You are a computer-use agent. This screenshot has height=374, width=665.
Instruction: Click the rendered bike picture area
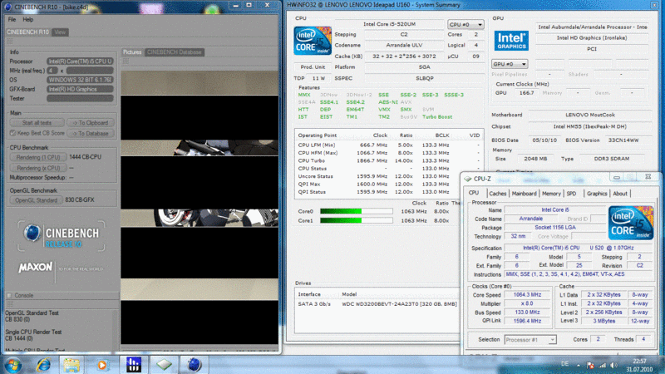coord(199,207)
